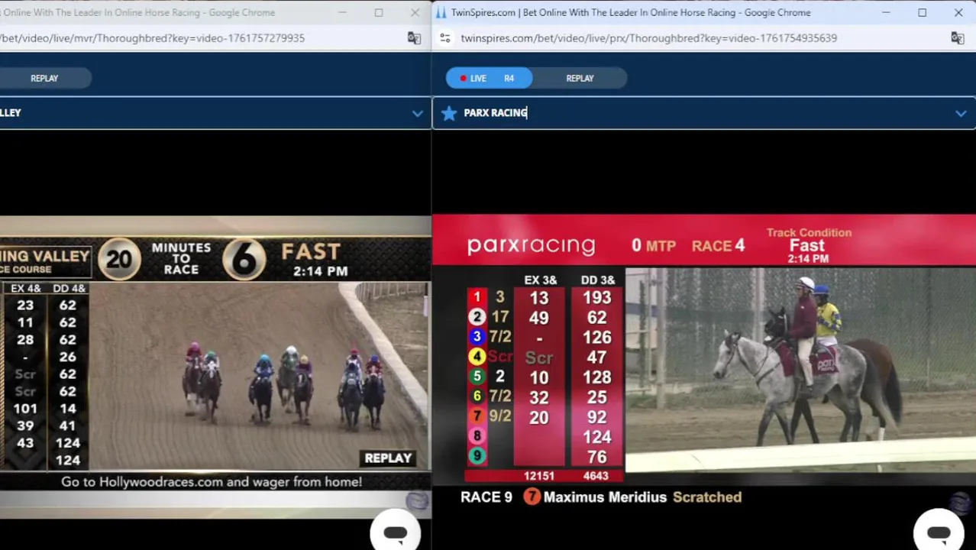
Task: Open chat bubble in right window
Action: click(939, 532)
